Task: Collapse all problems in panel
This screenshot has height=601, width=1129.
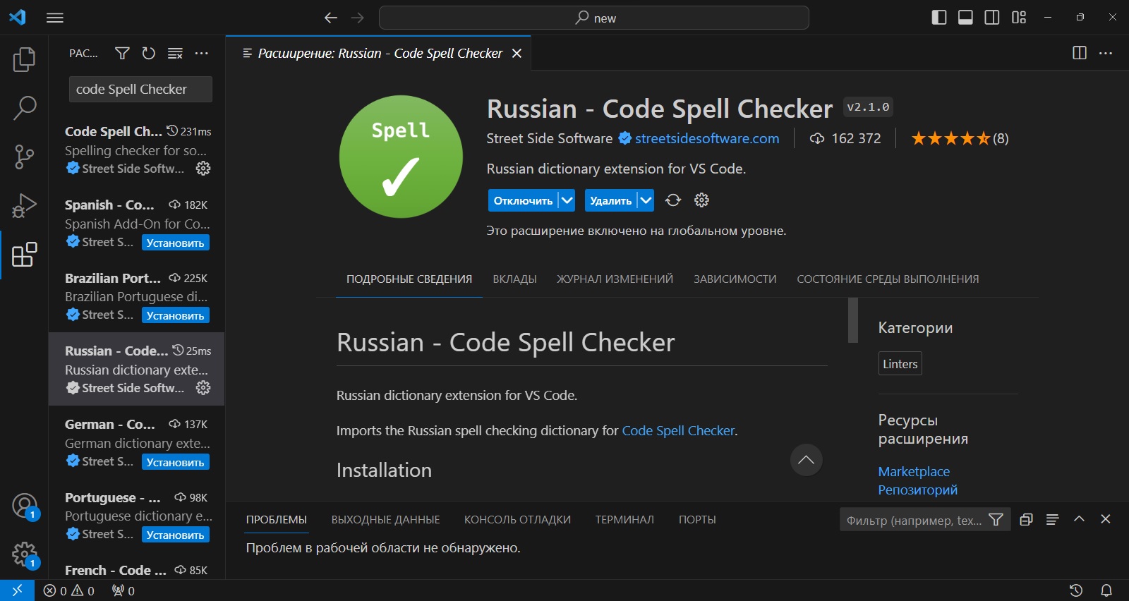Action: (1026, 519)
